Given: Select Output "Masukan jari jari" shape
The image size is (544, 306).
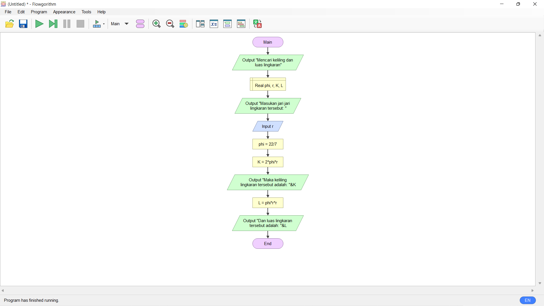Looking at the screenshot, I should pos(268,106).
